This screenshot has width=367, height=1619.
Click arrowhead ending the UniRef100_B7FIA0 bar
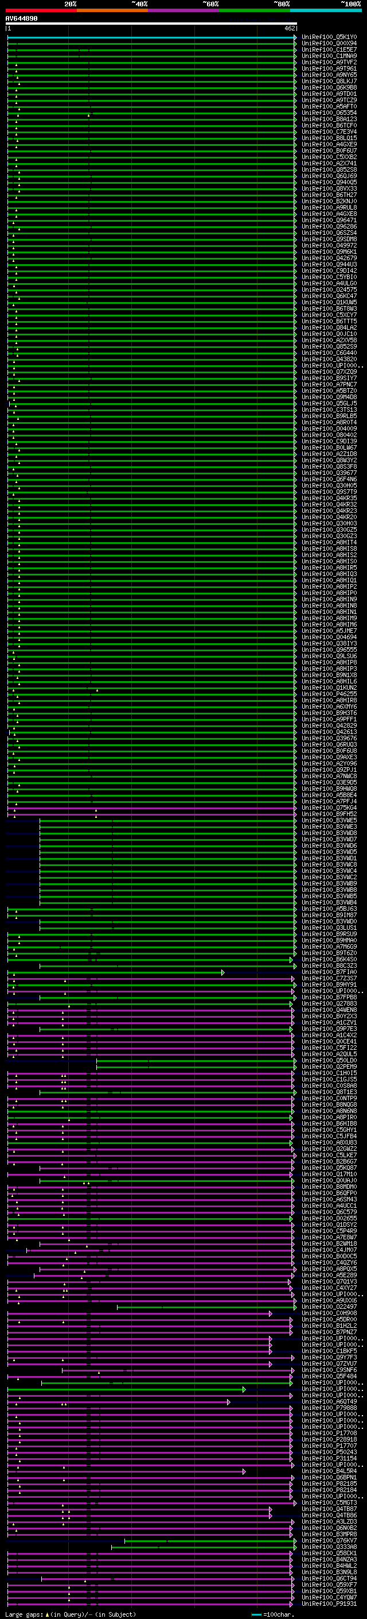point(222,973)
